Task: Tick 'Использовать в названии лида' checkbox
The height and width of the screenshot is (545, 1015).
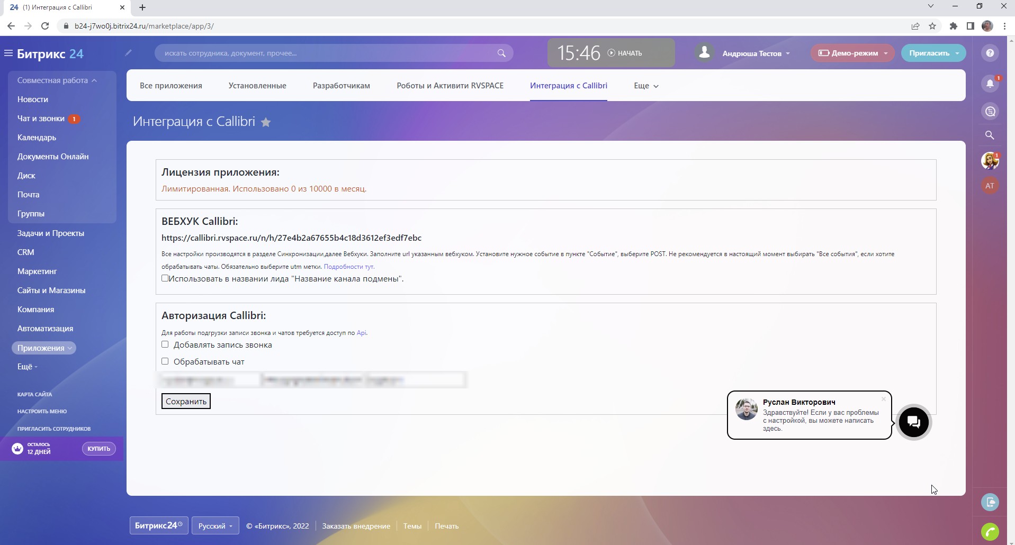Action: pyautogui.click(x=165, y=278)
